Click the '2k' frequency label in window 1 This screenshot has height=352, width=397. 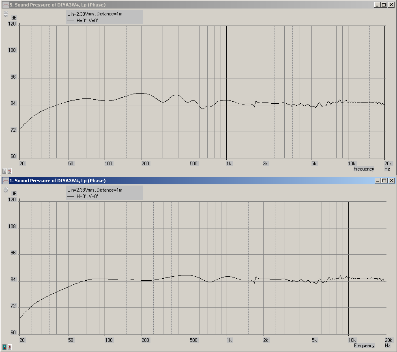tap(266, 340)
